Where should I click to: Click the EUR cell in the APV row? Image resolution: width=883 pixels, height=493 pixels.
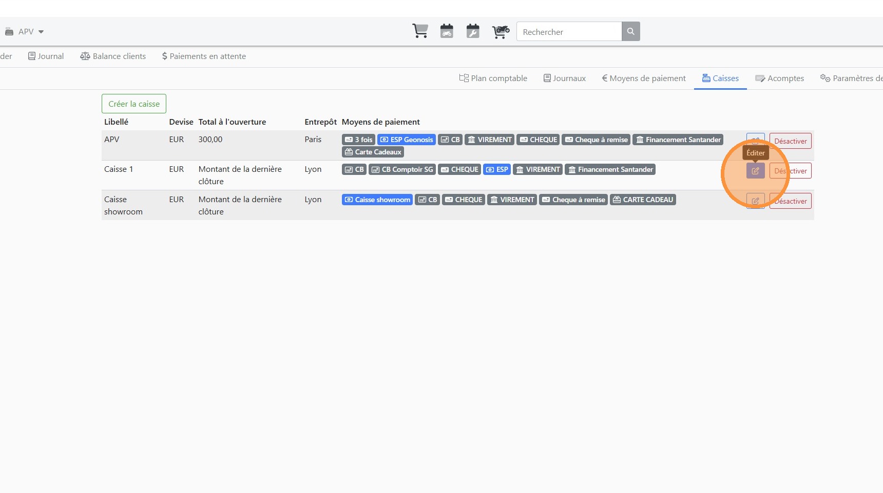[x=177, y=140]
